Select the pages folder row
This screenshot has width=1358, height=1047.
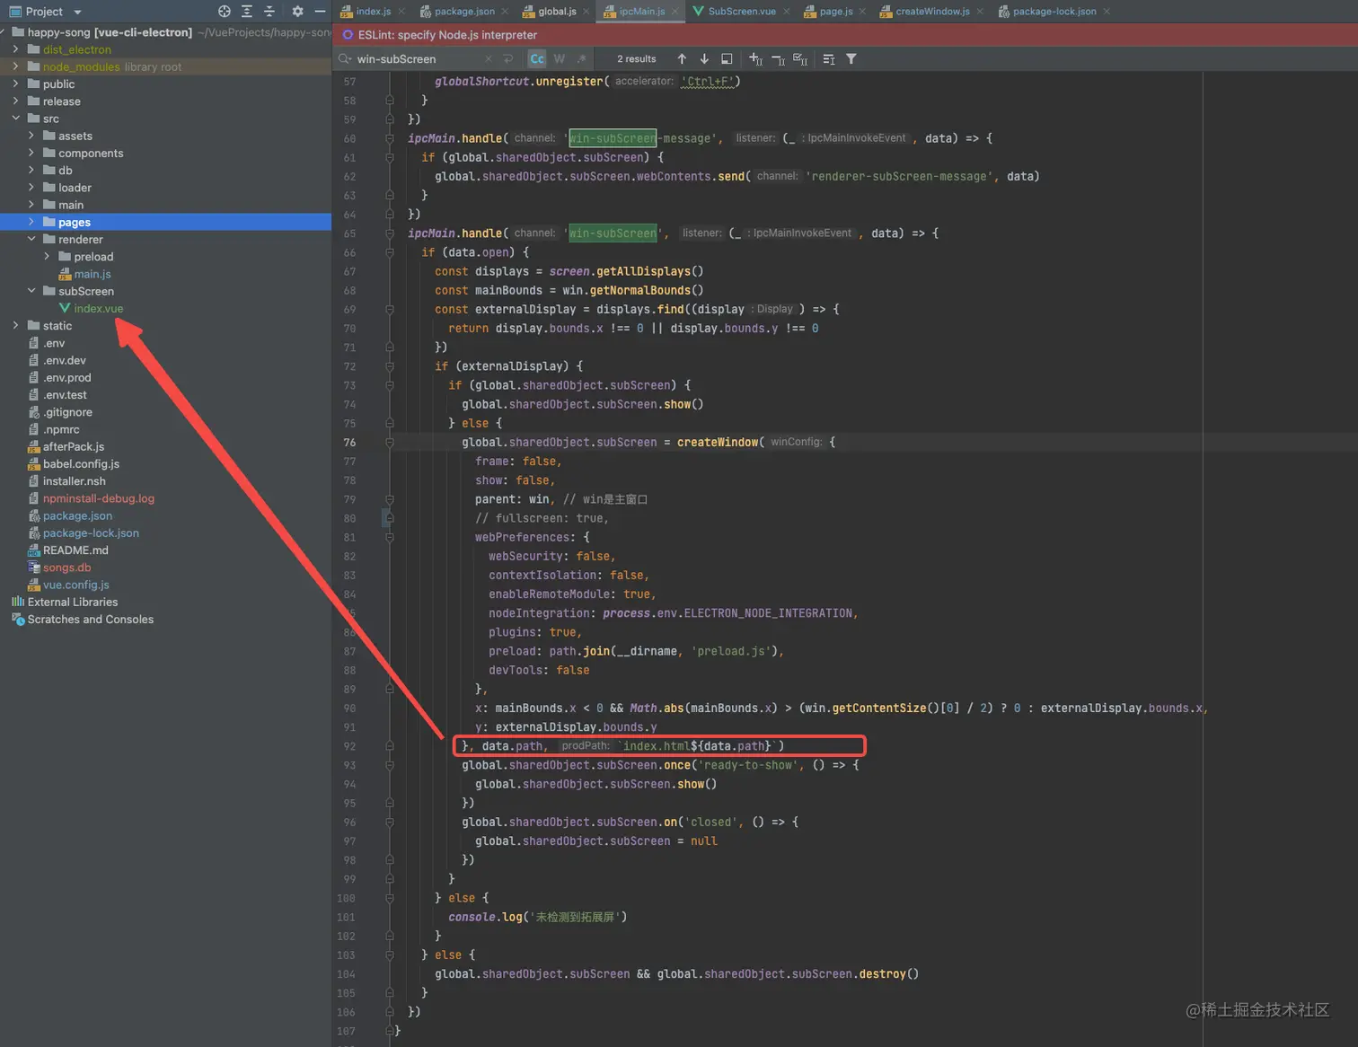coord(165,222)
